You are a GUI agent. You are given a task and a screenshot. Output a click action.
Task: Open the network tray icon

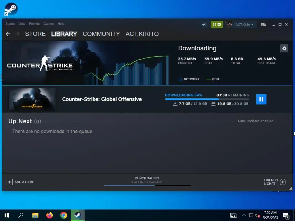(x=251, y=215)
